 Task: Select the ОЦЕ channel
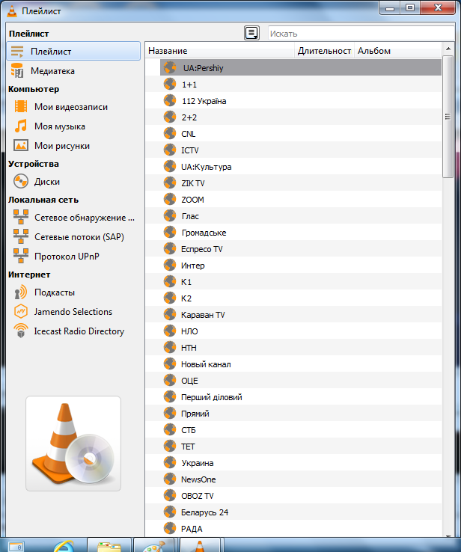click(293, 381)
